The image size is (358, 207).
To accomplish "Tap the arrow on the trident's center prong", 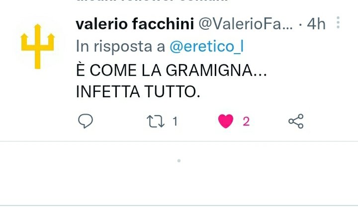I will click(x=38, y=26).
